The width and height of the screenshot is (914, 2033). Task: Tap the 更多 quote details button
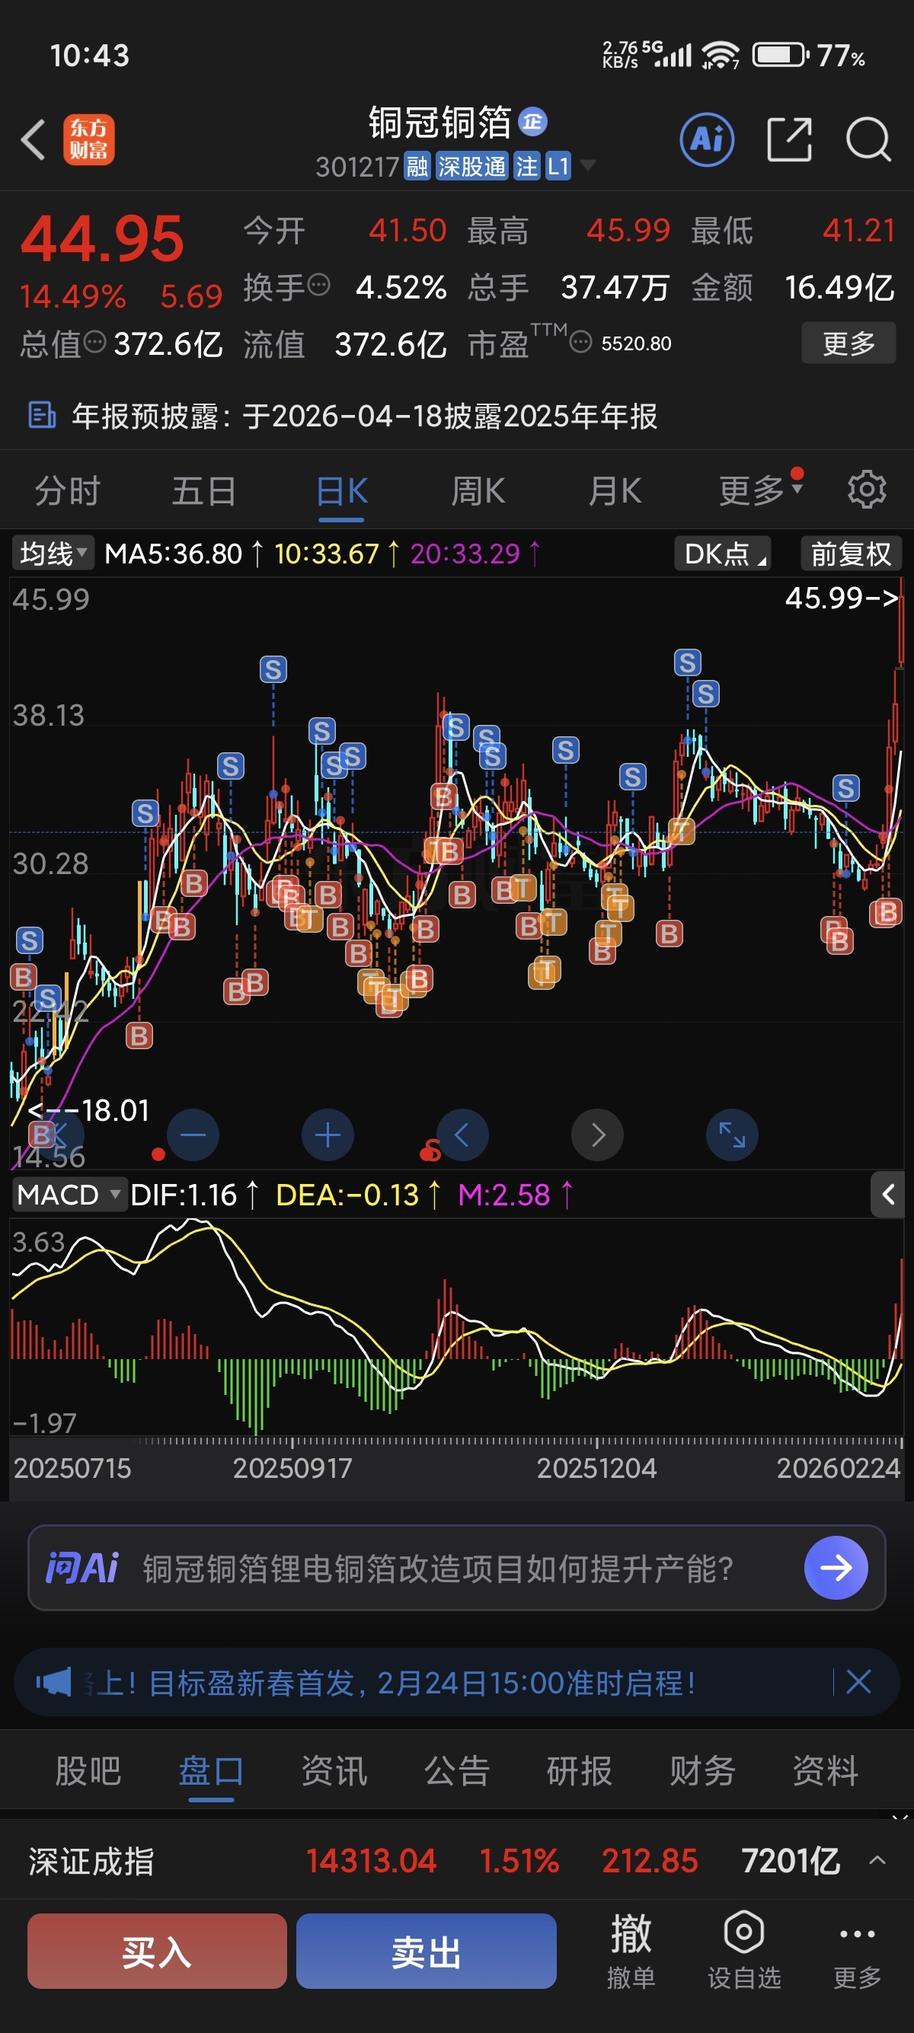848,343
